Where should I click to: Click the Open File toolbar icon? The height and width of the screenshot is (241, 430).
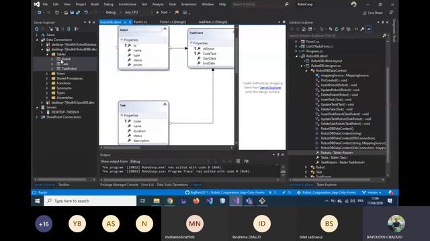tap(66, 12)
